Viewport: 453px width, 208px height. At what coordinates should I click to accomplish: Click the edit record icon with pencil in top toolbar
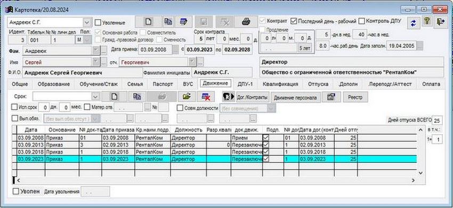183,22
